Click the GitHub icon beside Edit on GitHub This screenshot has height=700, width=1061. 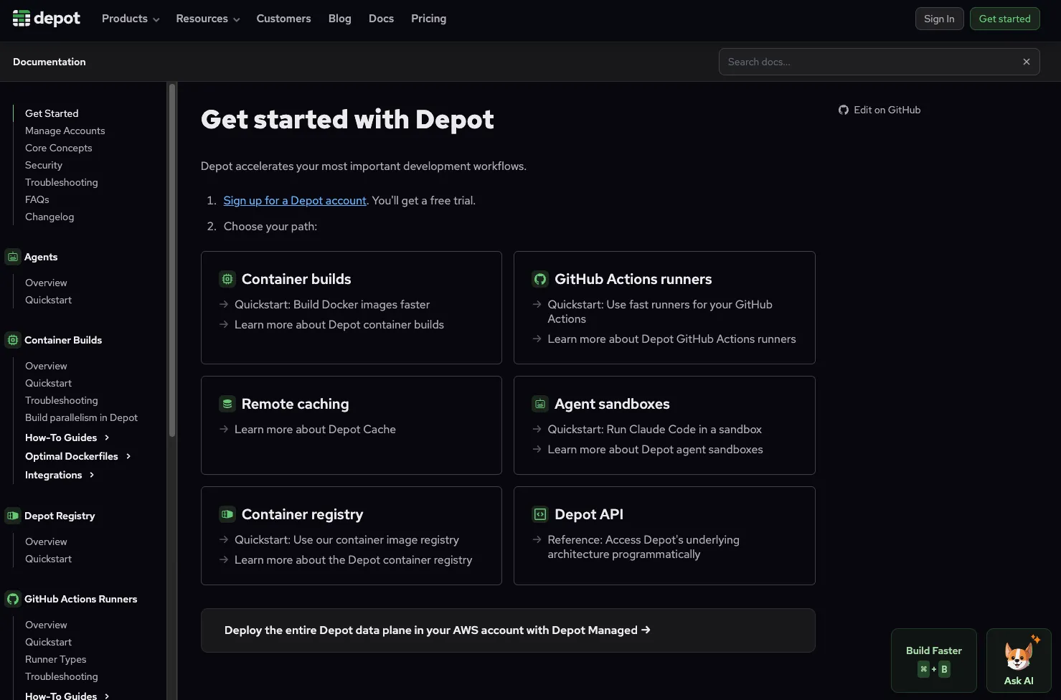pyautogui.click(x=844, y=110)
